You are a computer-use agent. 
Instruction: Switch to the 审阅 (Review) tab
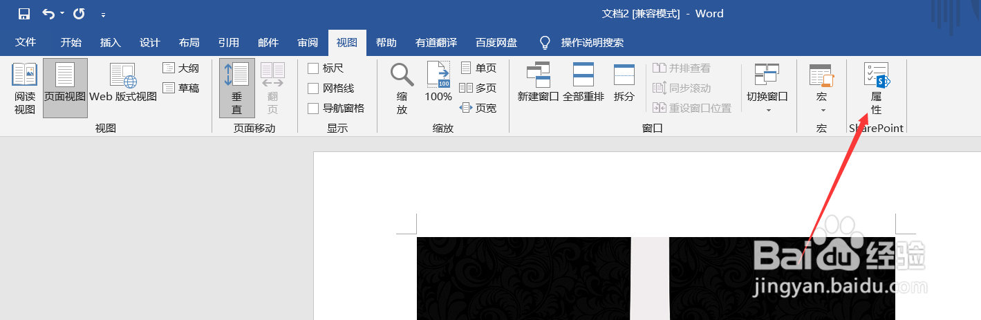click(308, 42)
